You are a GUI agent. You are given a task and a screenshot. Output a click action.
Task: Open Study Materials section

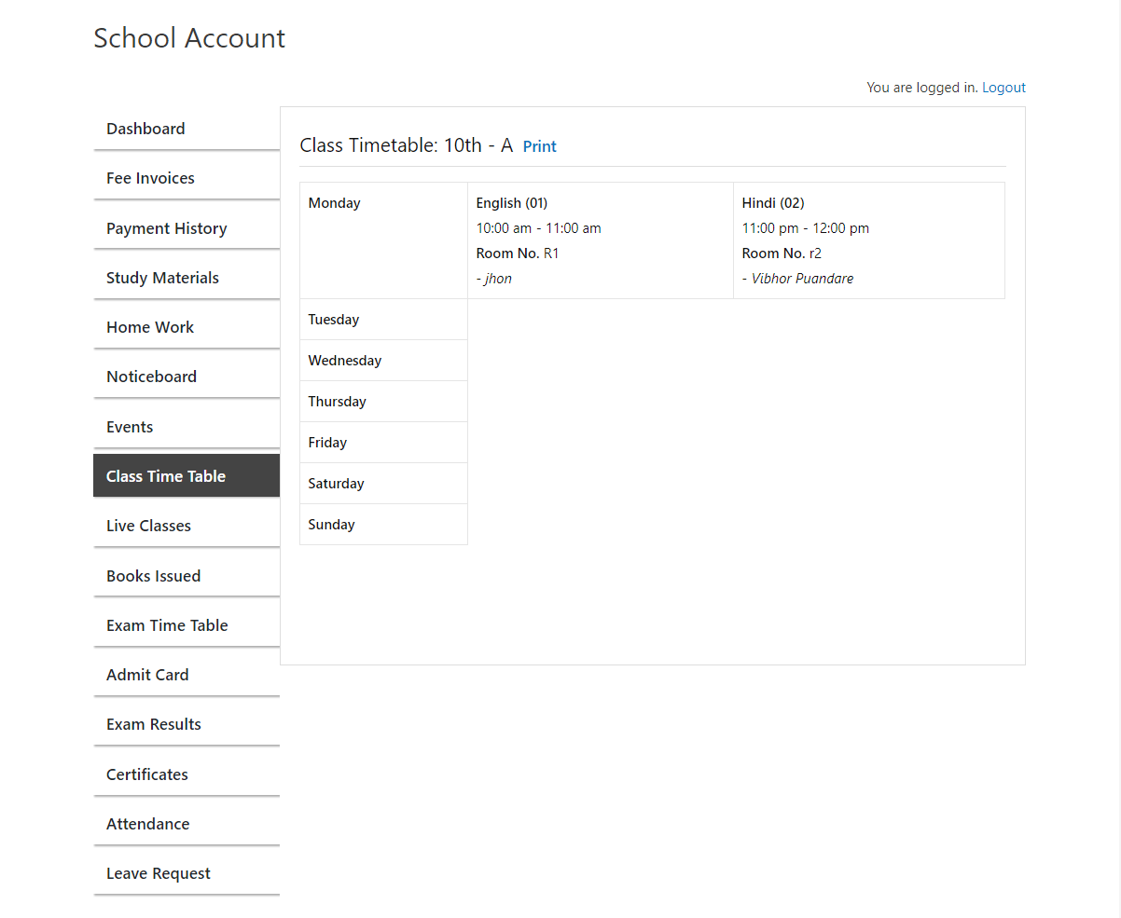point(162,277)
